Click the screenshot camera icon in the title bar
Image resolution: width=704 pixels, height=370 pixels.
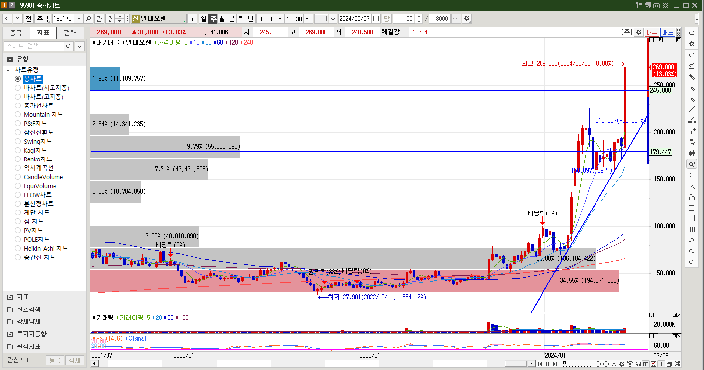coord(656,5)
